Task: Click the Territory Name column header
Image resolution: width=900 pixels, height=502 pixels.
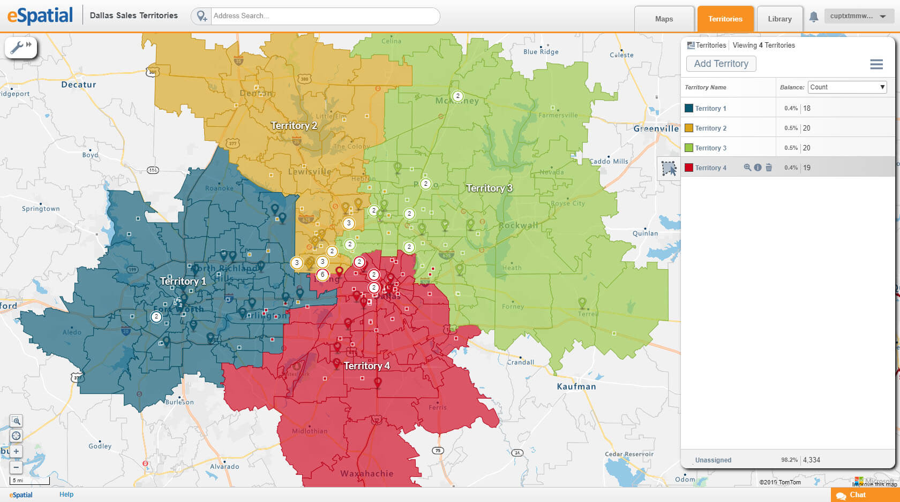Action: click(706, 87)
